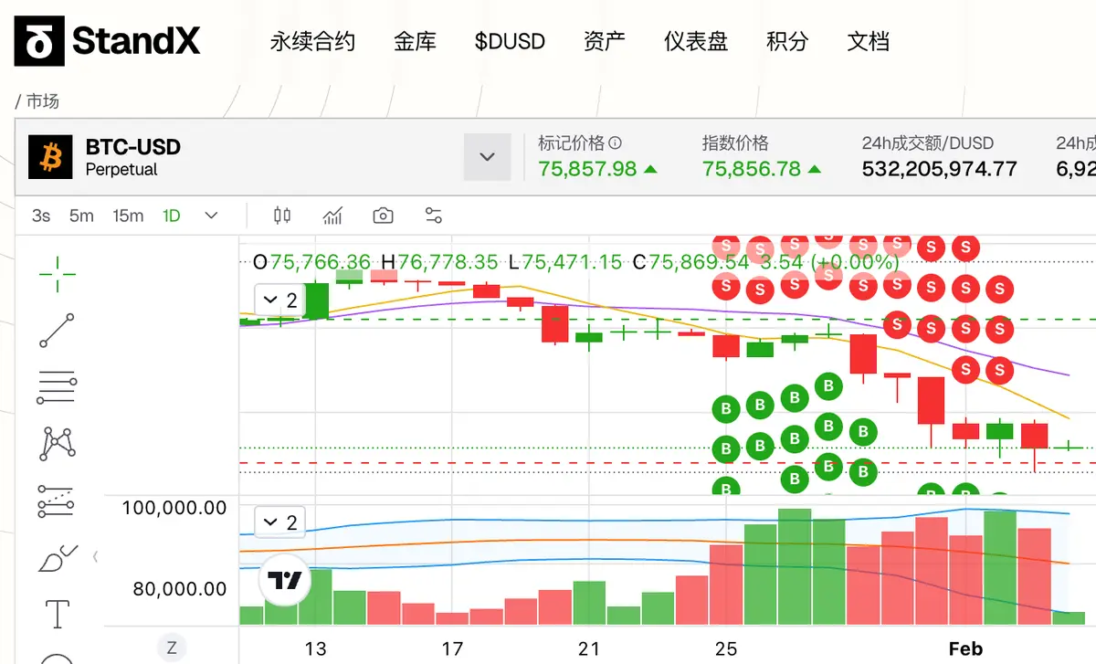This screenshot has width=1096, height=664.
Task: Select the crosshair cursor tool
Action: tap(57, 274)
